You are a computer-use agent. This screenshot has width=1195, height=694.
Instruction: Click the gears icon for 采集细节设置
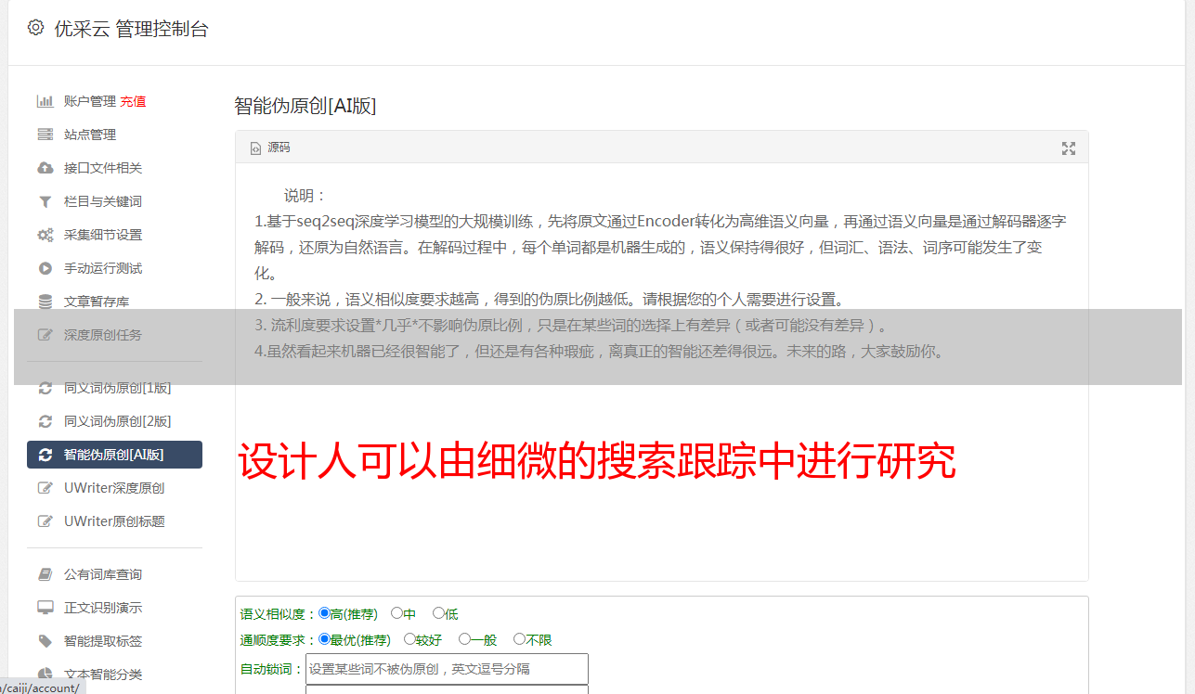[x=45, y=235]
